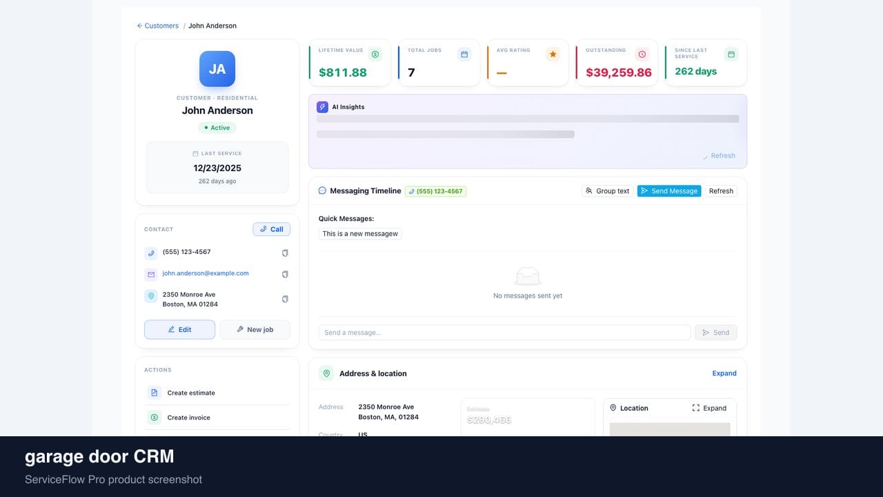Choose Create invoice in Actions
Image resolution: width=883 pixels, height=497 pixels.
[x=217, y=418]
